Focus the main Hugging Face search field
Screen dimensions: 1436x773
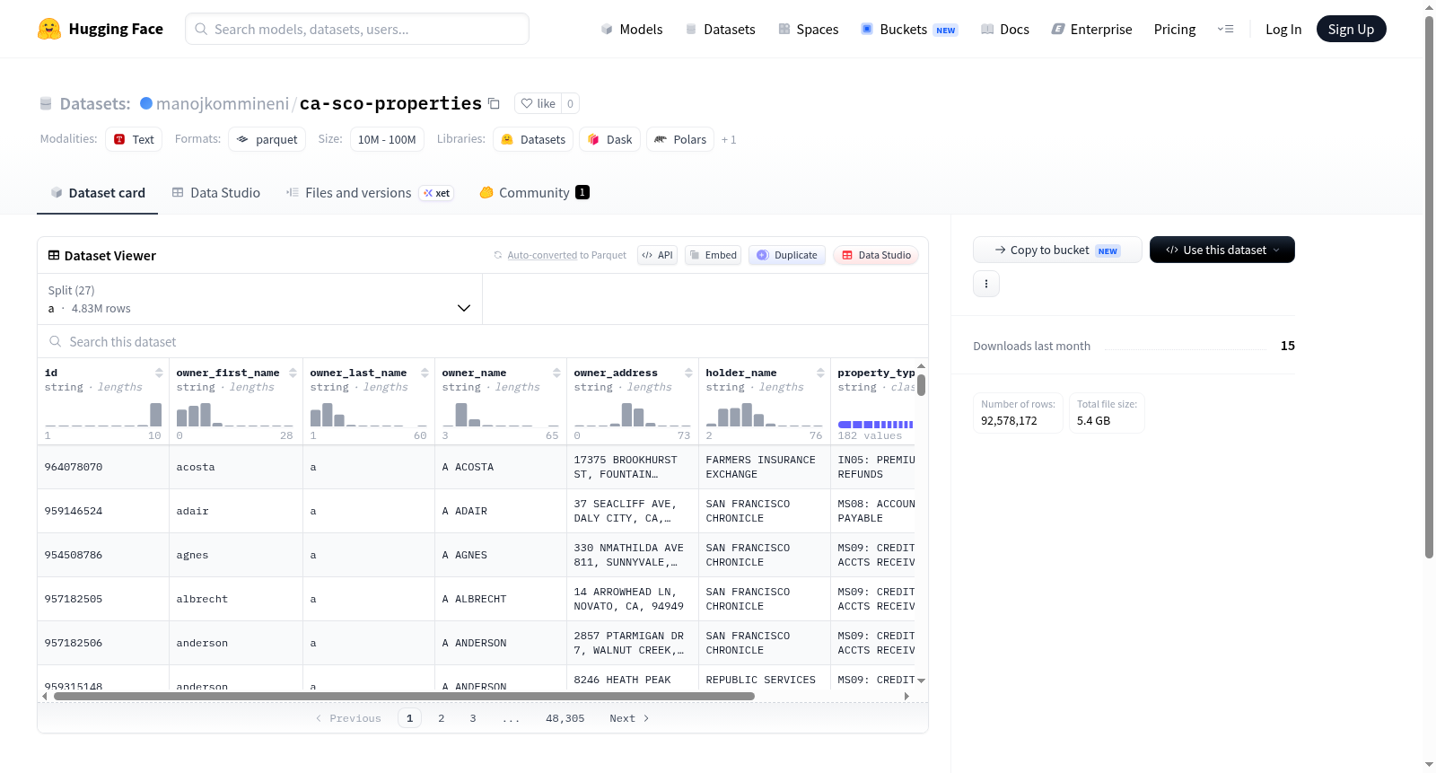pos(357,29)
